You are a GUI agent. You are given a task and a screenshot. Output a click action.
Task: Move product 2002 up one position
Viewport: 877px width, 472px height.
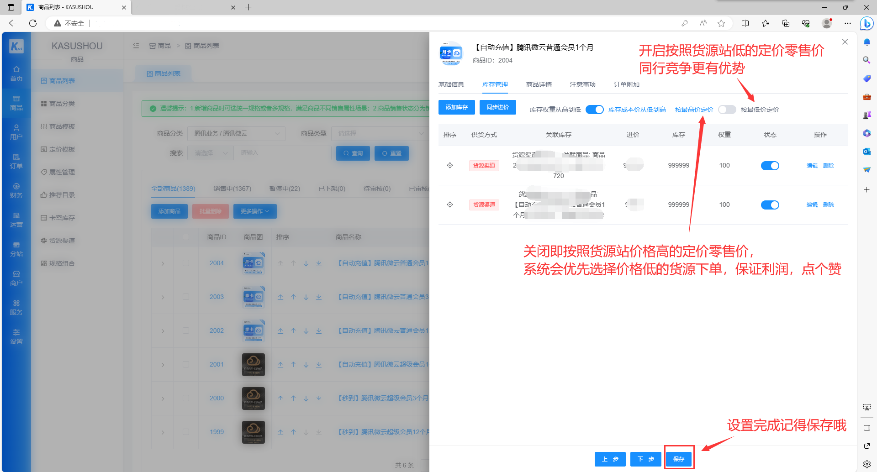pyautogui.click(x=293, y=330)
